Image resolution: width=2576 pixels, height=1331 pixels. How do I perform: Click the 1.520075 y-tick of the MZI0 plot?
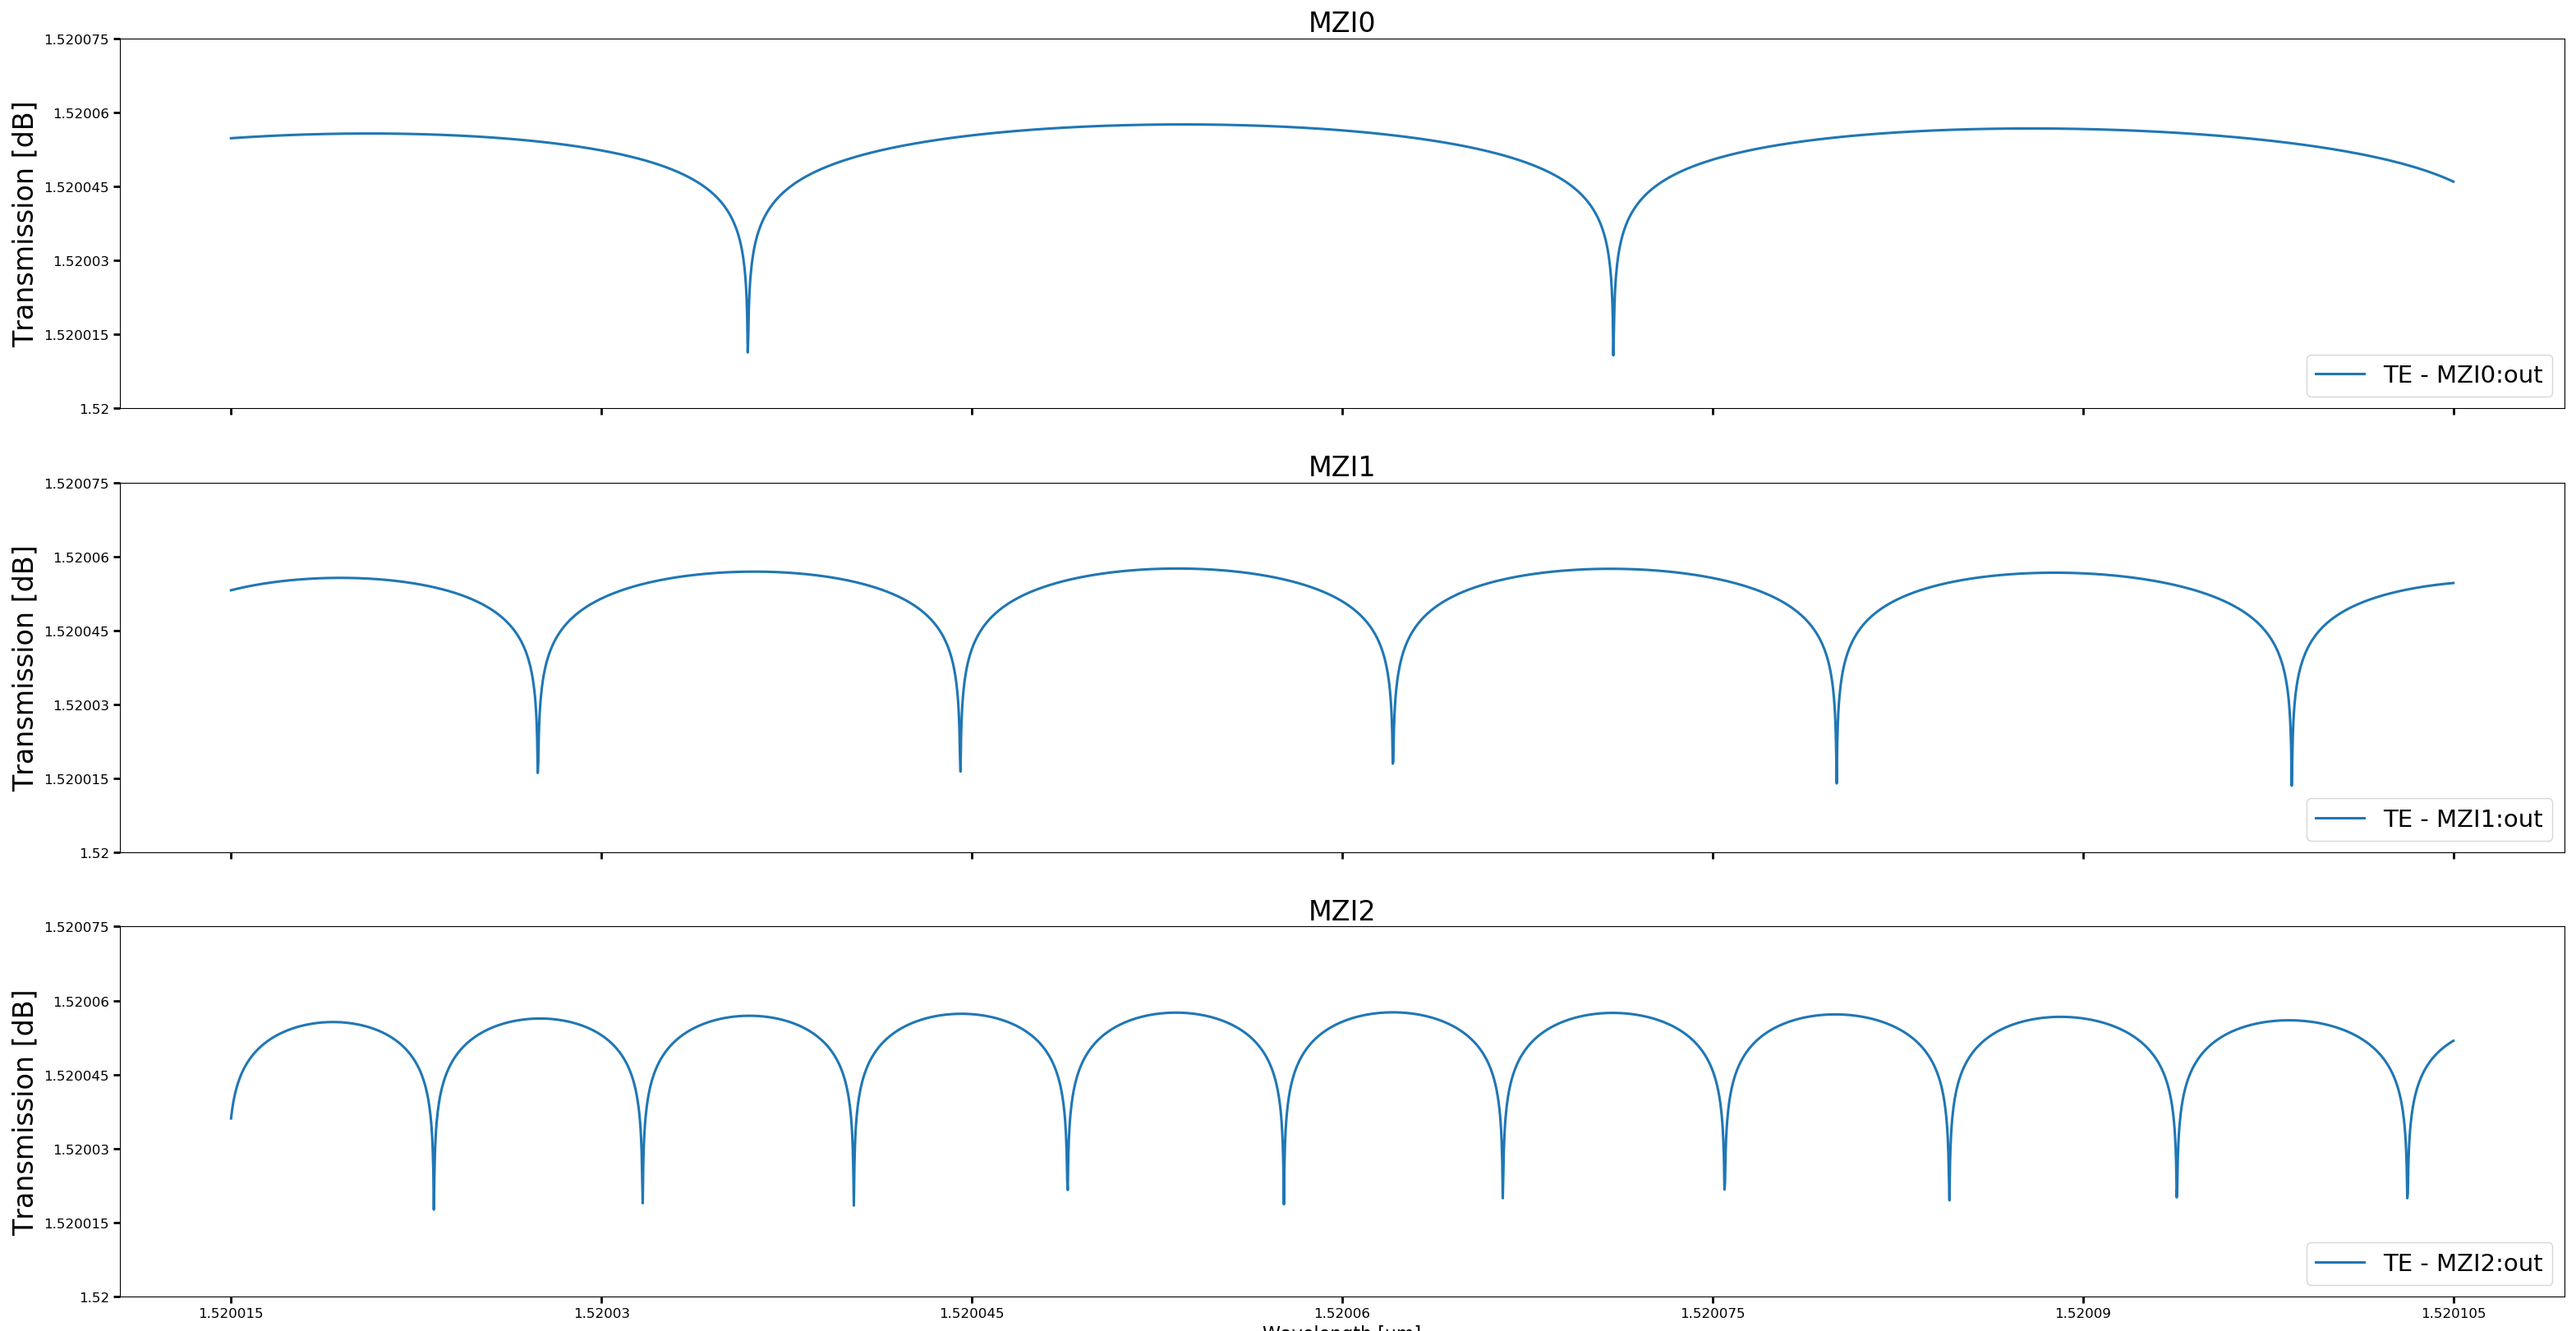pyautogui.click(x=76, y=40)
